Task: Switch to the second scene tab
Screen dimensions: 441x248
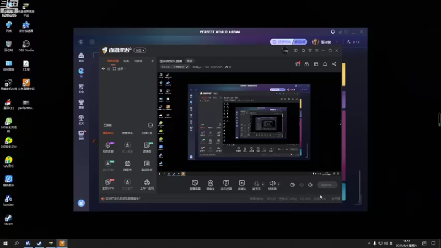Action: point(126,61)
